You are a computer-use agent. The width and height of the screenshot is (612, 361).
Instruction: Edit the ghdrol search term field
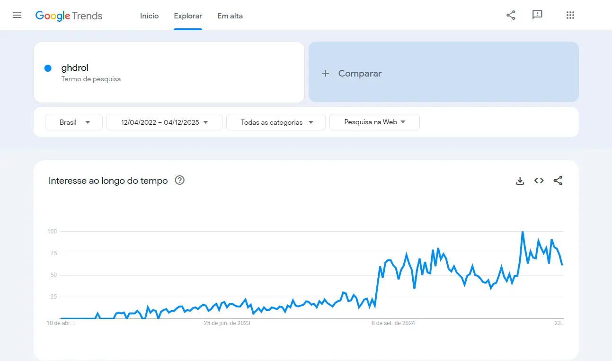(75, 68)
